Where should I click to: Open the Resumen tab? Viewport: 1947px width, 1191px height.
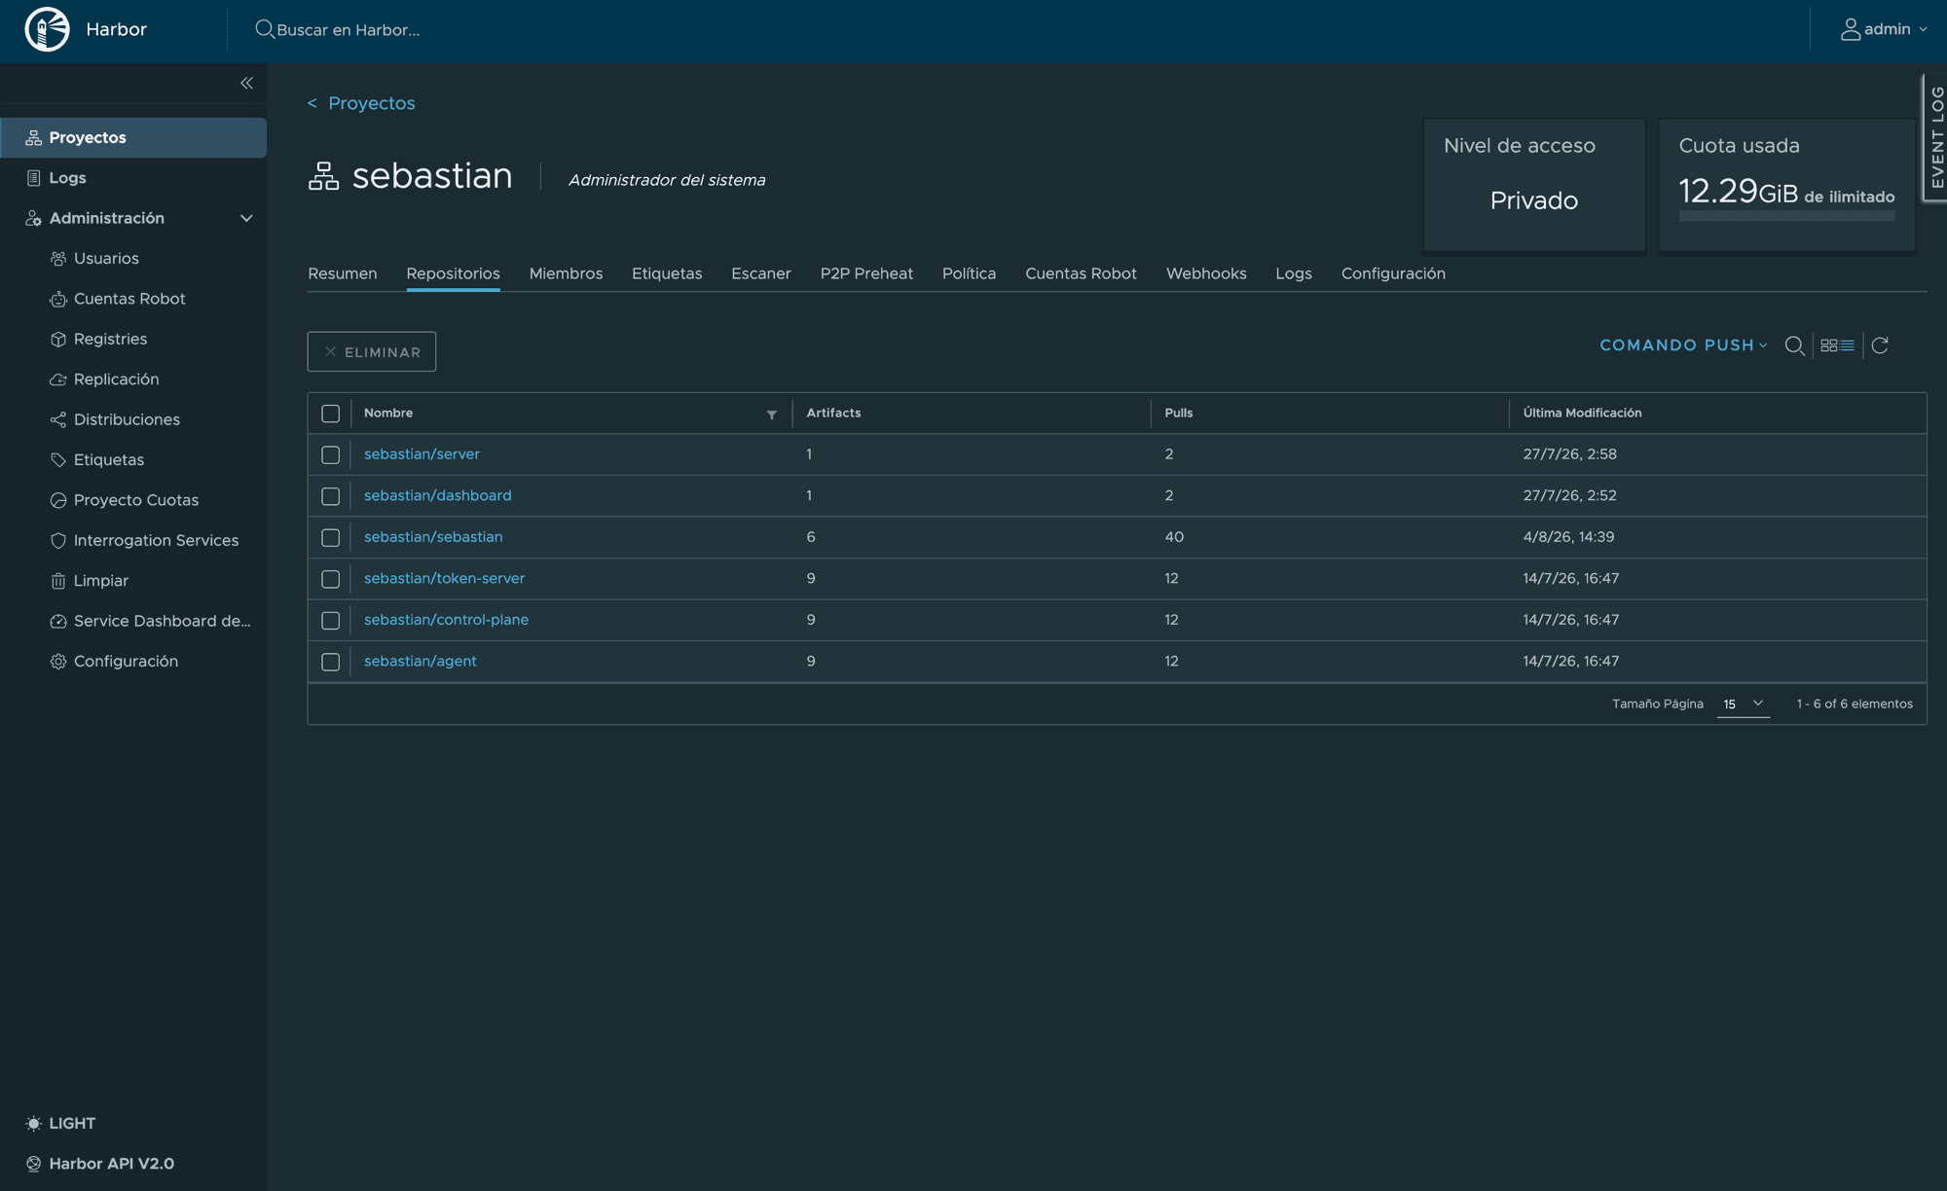tap(343, 273)
